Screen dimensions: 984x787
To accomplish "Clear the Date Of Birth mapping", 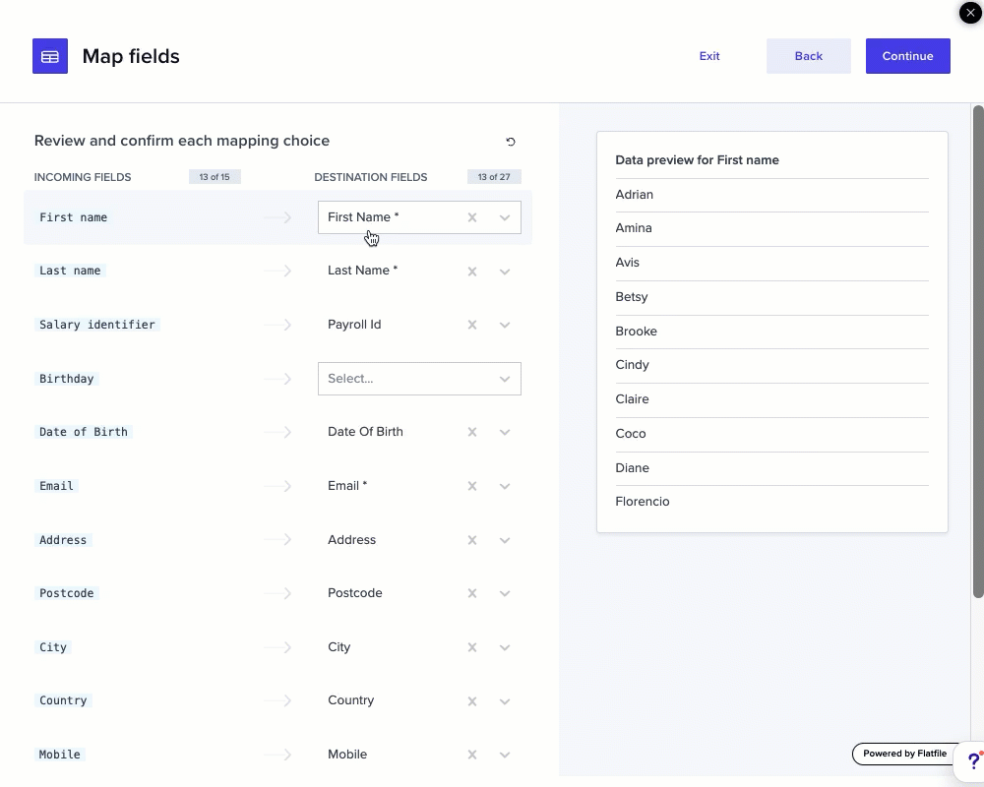I will (472, 432).
